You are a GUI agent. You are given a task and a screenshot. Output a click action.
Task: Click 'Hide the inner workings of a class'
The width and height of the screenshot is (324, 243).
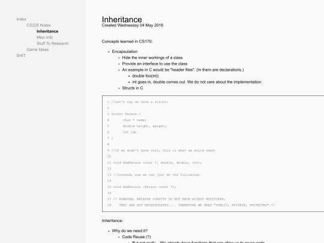tap(152, 58)
